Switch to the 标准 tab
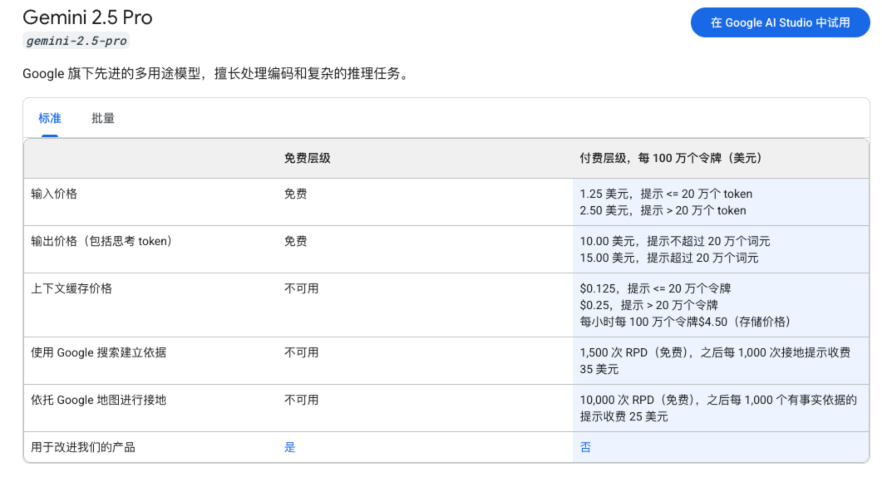The width and height of the screenshot is (882, 482). (x=50, y=118)
